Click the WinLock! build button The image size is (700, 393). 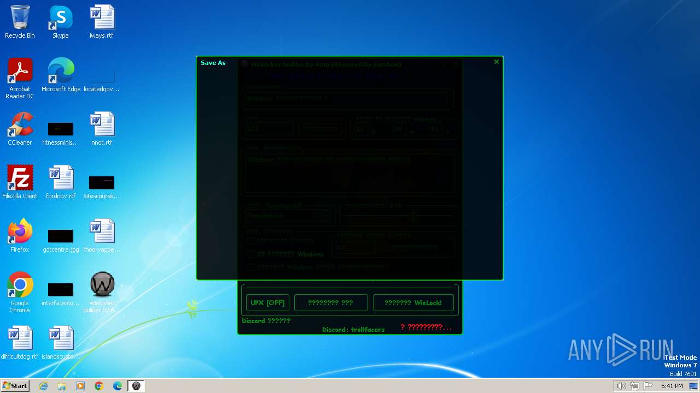413,302
